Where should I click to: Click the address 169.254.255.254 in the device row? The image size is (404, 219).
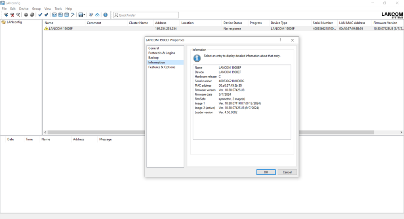tap(166, 29)
